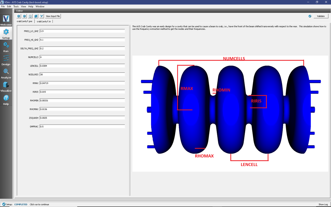Click the FREQ_LO_GHZ input field

82,31
